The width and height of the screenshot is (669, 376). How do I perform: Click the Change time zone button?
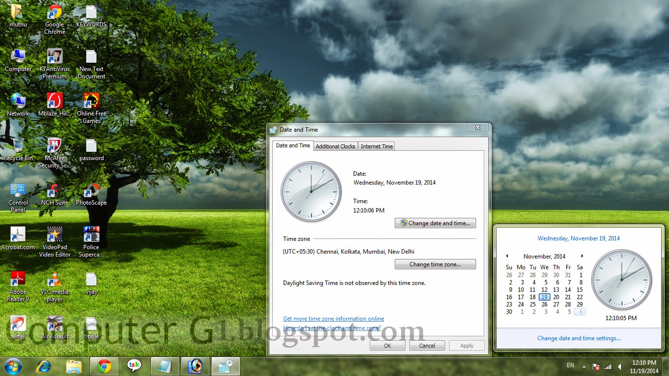click(x=435, y=264)
